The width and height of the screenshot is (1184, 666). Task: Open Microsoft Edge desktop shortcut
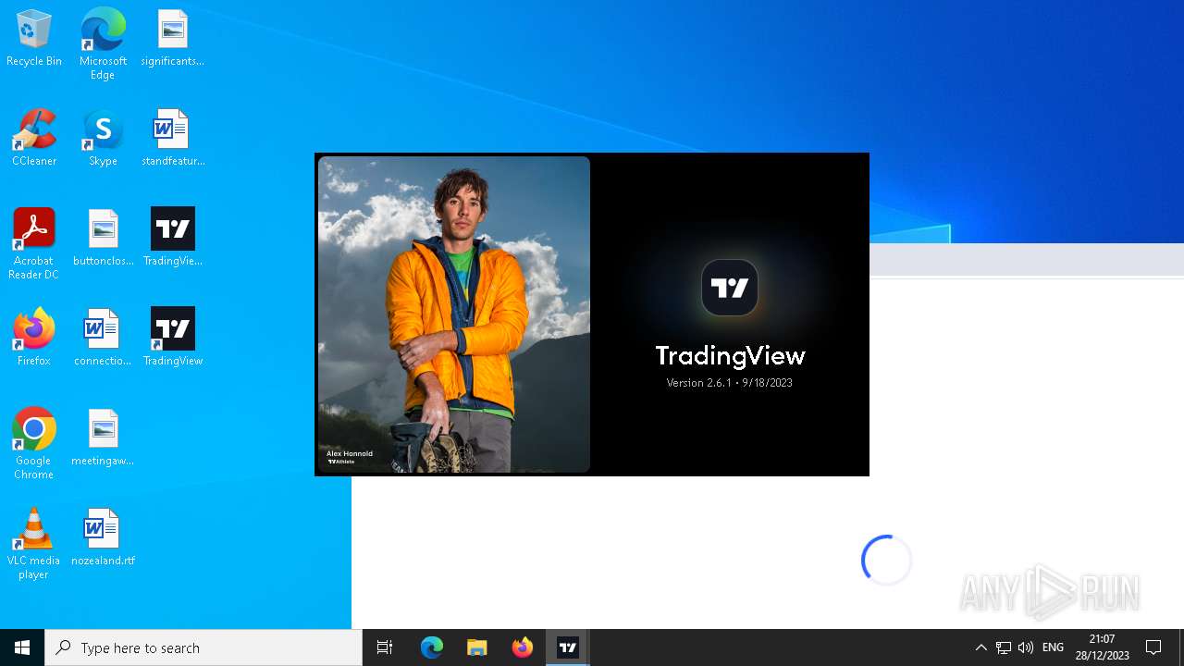click(x=103, y=43)
